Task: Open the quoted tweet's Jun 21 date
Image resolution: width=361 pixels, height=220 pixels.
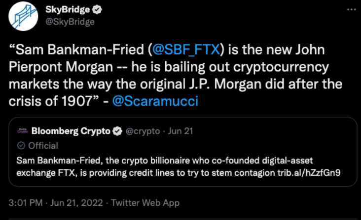Action: (x=180, y=131)
